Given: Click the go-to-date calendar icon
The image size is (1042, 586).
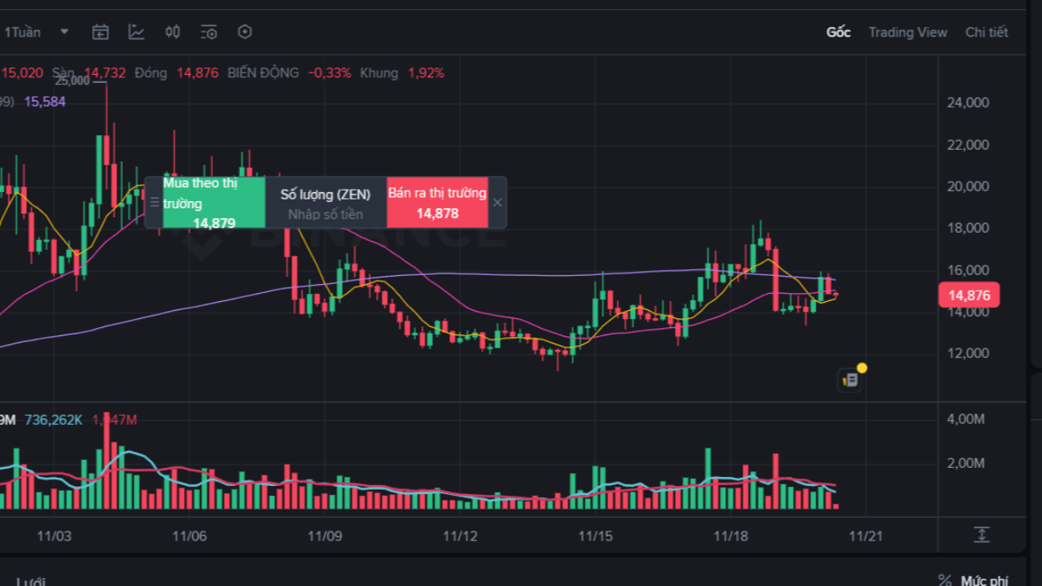Looking at the screenshot, I should [x=100, y=32].
